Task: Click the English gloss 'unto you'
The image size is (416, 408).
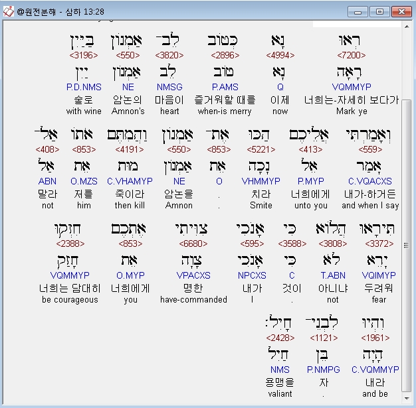Action: point(311,205)
